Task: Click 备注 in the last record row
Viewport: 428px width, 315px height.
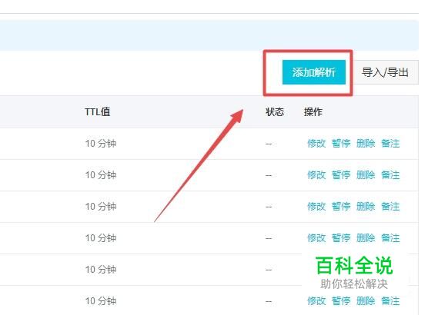Action: click(390, 301)
